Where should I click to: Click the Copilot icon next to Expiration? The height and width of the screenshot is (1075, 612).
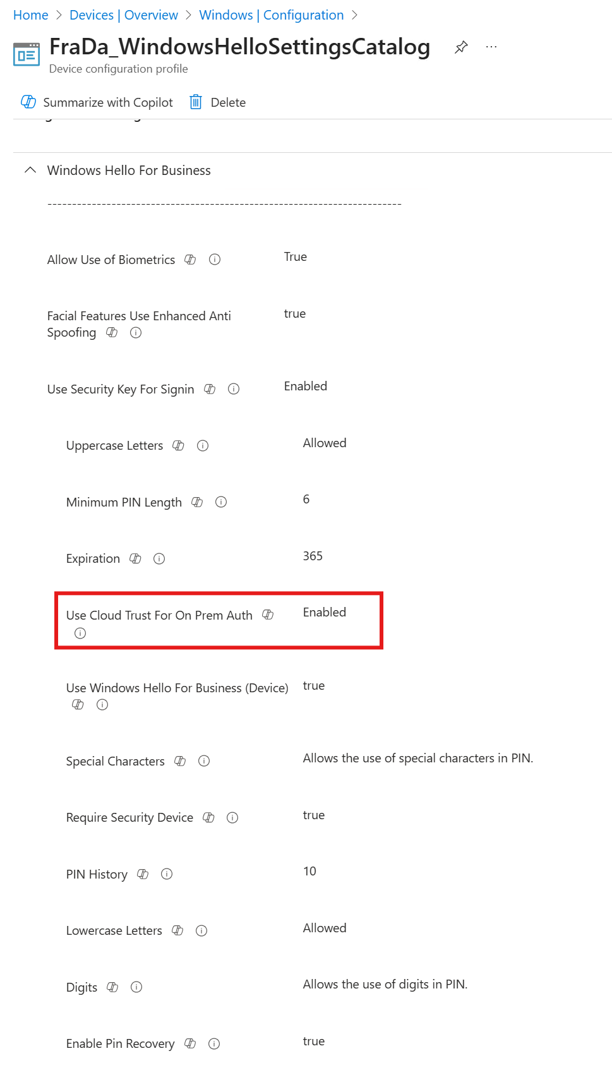(x=135, y=558)
